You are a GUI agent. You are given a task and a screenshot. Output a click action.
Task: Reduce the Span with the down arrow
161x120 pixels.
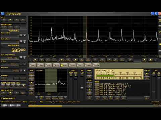[x=21, y=58]
